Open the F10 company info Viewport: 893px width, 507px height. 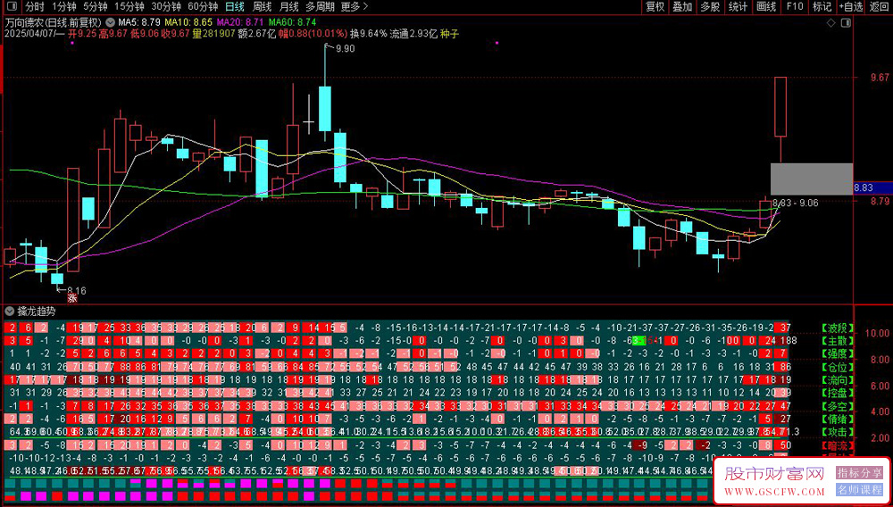click(x=795, y=7)
